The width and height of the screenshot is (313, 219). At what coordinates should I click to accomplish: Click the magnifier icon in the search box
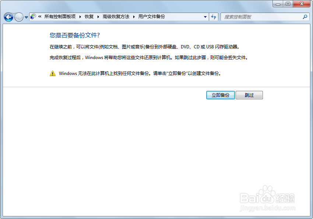click(x=305, y=17)
